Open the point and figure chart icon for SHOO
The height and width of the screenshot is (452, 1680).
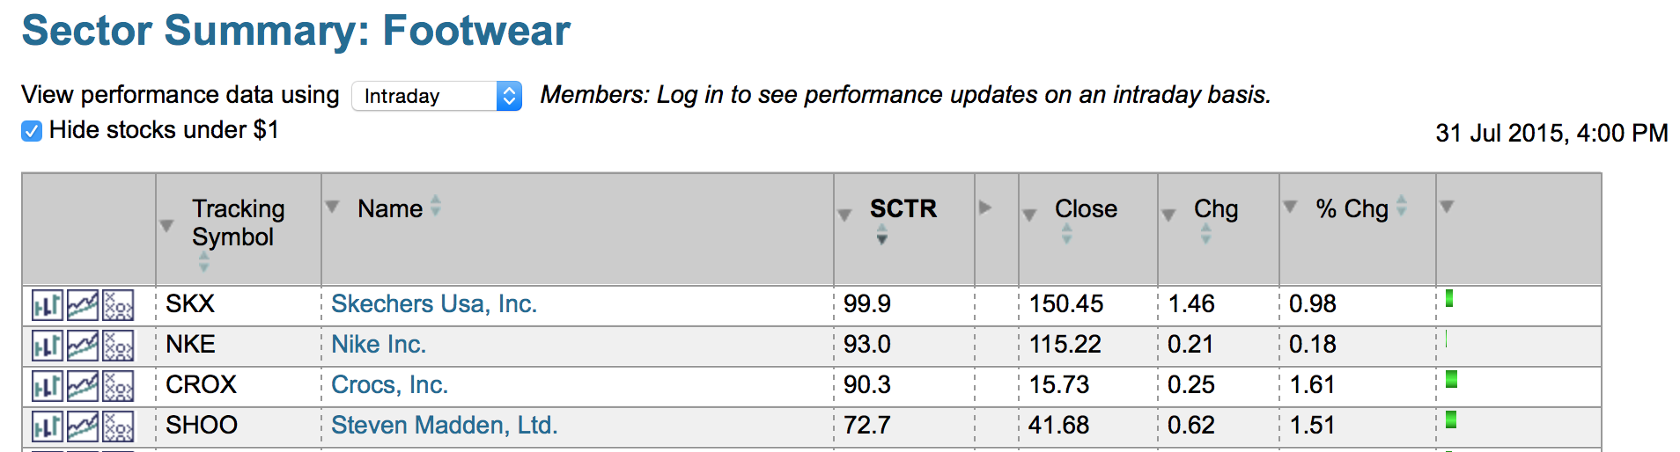click(x=118, y=426)
